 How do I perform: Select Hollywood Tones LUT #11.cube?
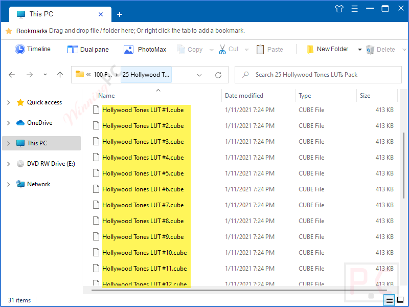click(x=145, y=269)
